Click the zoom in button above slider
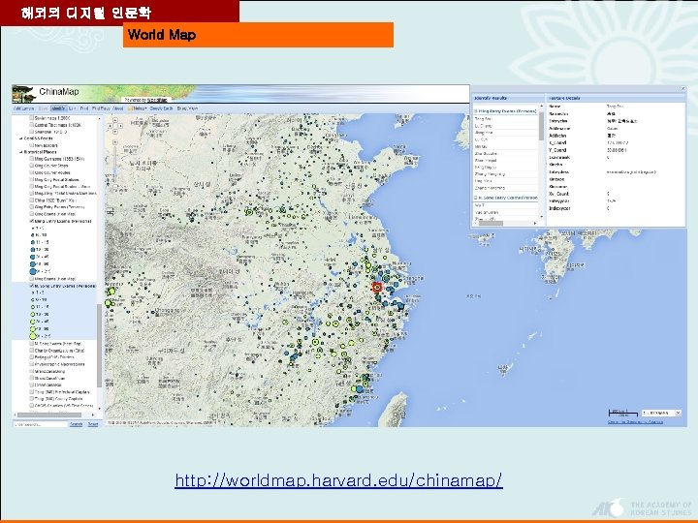The height and width of the screenshot is (523, 698). tap(114, 141)
